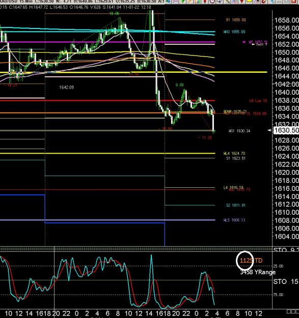
Task: Click the OHLC data readout line
Action: click(75, 7)
